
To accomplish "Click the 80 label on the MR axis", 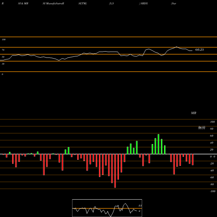I will click(x=211, y=129).
